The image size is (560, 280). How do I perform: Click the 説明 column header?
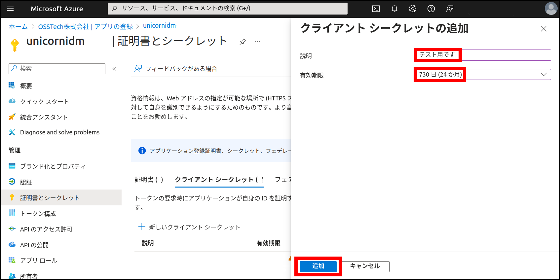[148, 243]
